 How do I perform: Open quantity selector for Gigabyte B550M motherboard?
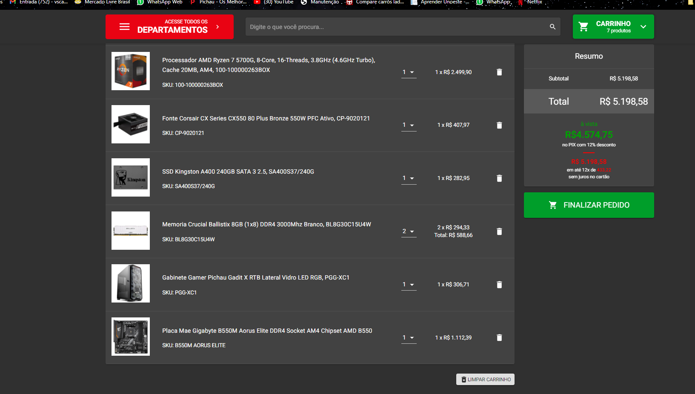click(x=409, y=338)
